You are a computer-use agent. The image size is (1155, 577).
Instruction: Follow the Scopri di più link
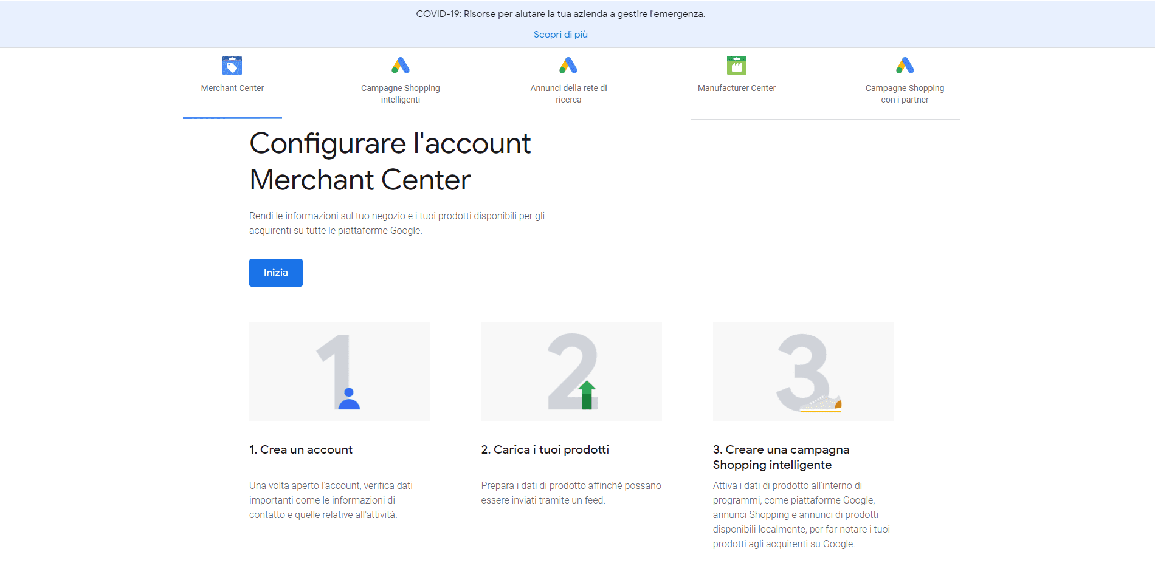[560, 35]
